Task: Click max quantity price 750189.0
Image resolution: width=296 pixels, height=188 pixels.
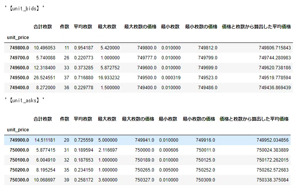Action: click(x=144, y=160)
